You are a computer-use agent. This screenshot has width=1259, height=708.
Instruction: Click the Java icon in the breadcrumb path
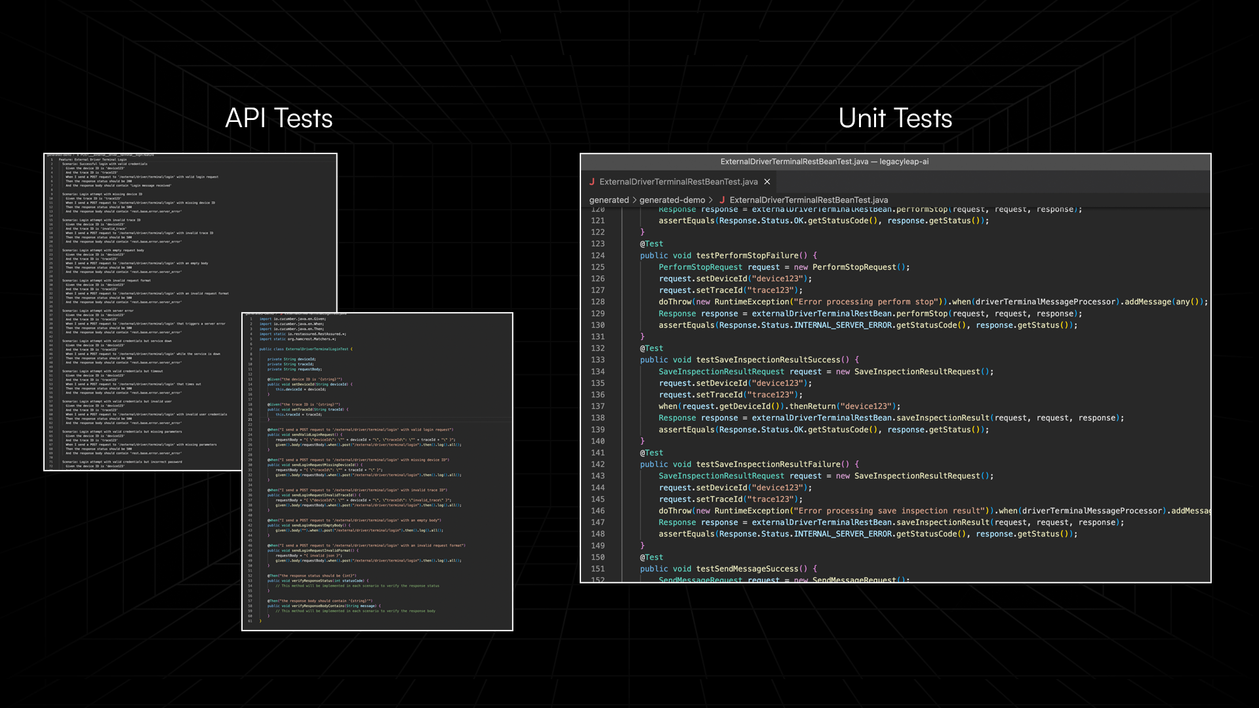click(722, 200)
